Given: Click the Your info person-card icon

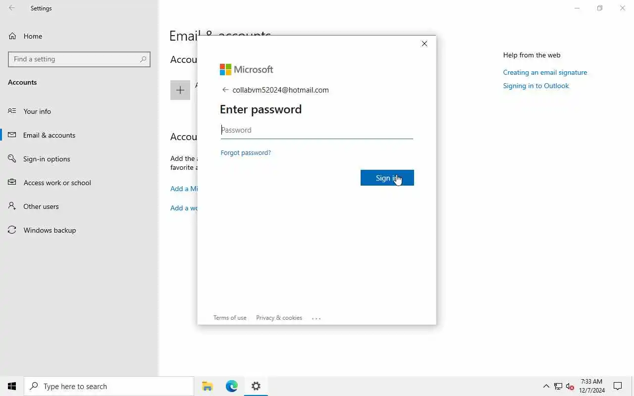Looking at the screenshot, I should (12, 111).
